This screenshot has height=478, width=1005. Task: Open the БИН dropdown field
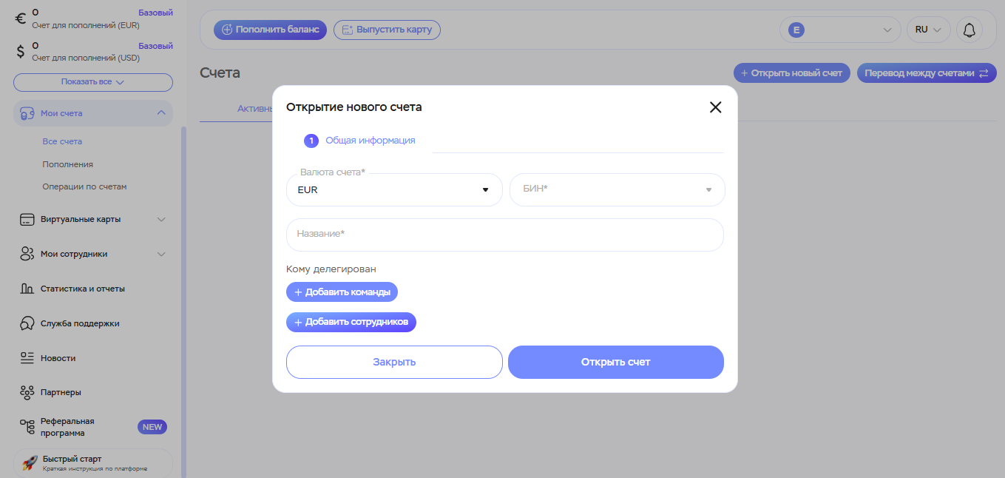tap(617, 190)
